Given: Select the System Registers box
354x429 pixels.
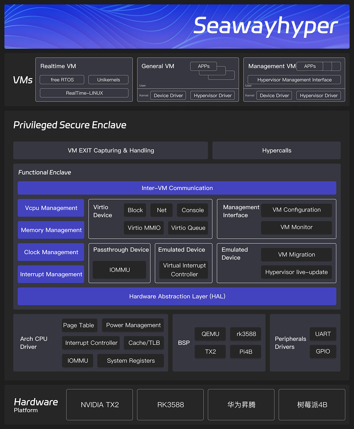Looking at the screenshot, I should pyautogui.click(x=130, y=361).
